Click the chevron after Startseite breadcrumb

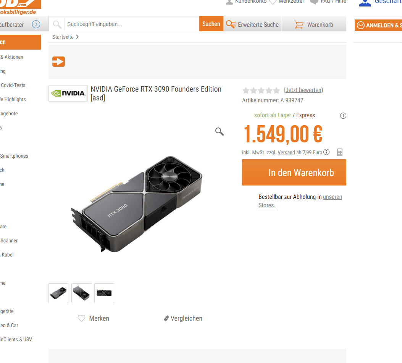pos(77,37)
